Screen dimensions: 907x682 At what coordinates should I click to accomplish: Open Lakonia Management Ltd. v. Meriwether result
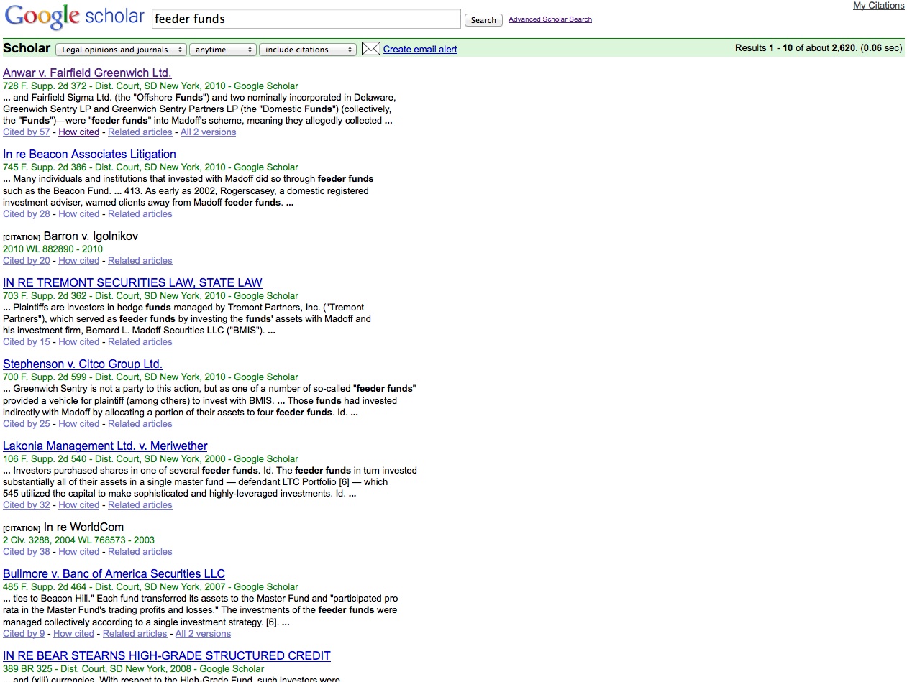(x=105, y=446)
